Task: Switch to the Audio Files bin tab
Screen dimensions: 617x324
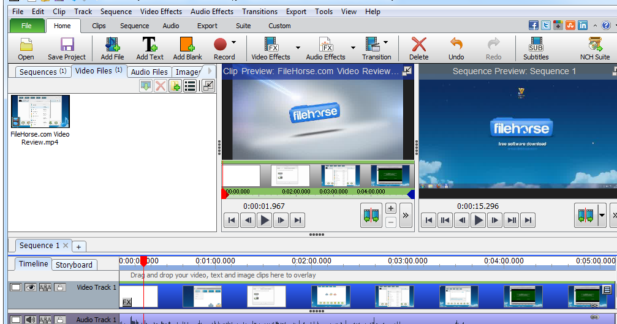Action: (x=150, y=72)
